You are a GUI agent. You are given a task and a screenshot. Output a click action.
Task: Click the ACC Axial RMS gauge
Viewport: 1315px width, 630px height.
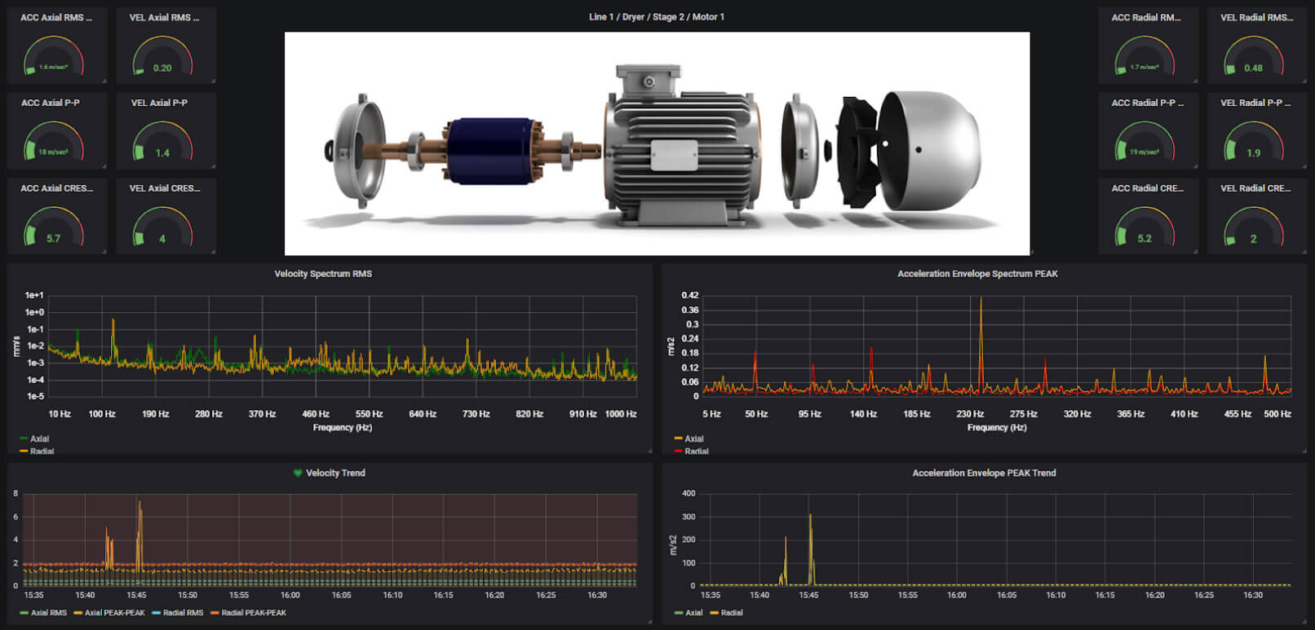pos(54,57)
